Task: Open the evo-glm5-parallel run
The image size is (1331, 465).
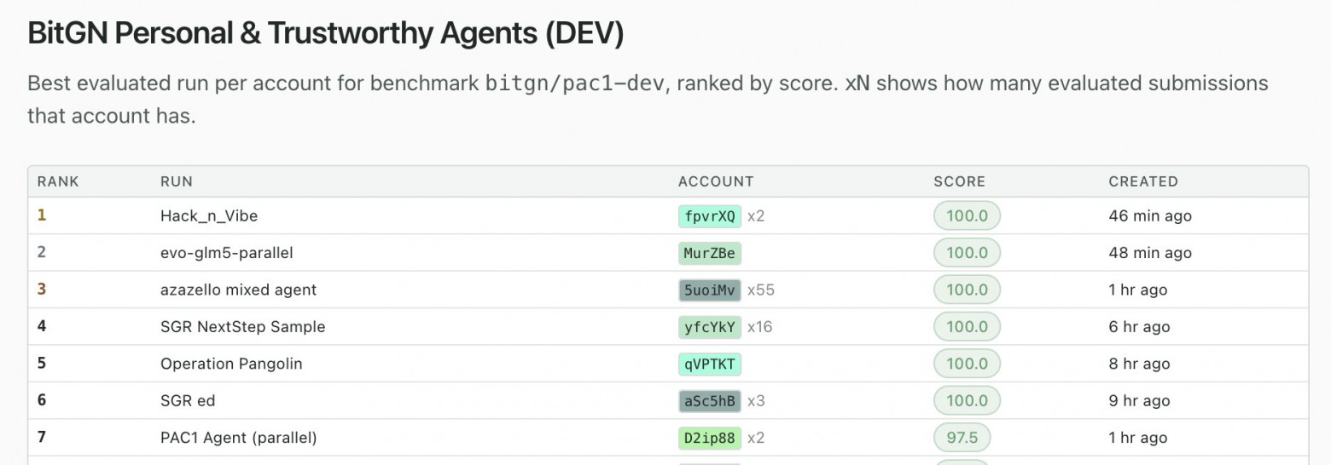Action: pyautogui.click(x=227, y=253)
